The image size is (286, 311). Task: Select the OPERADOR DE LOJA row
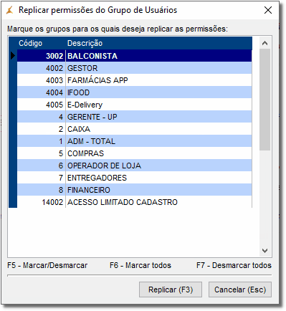135,166
